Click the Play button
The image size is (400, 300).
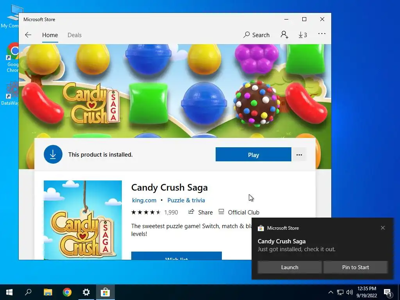coord(253,155)
